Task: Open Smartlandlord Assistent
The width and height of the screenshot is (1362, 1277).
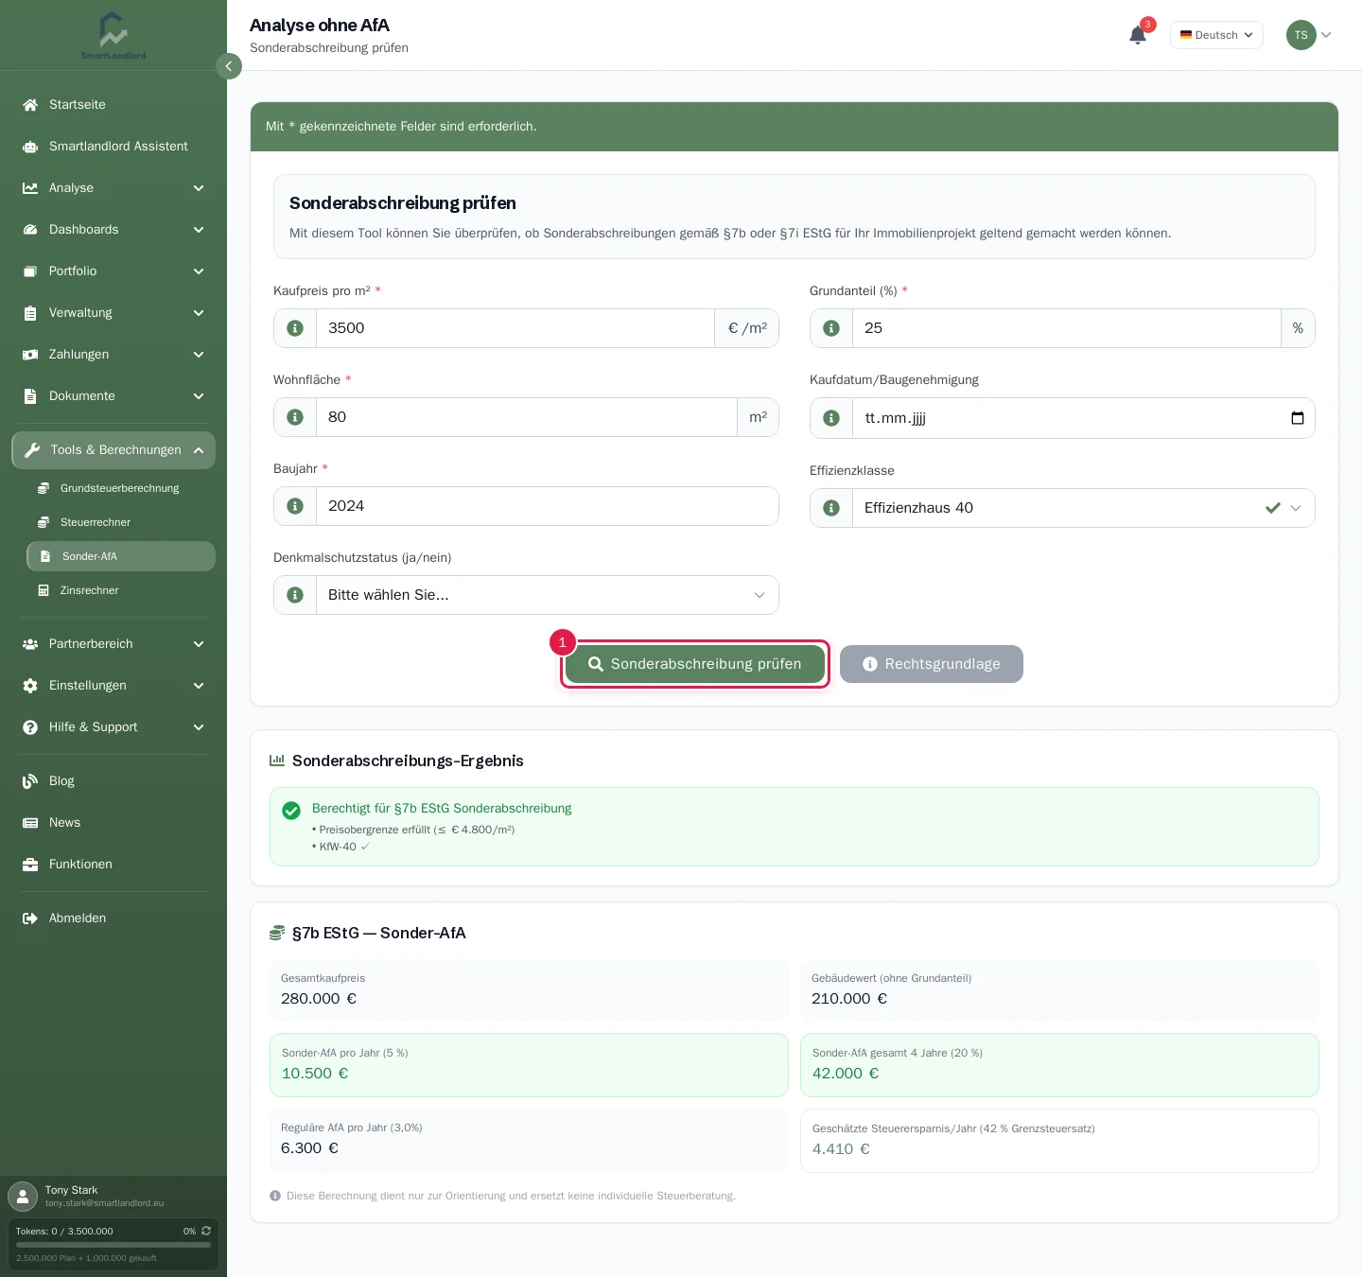Action: point(113,147)
